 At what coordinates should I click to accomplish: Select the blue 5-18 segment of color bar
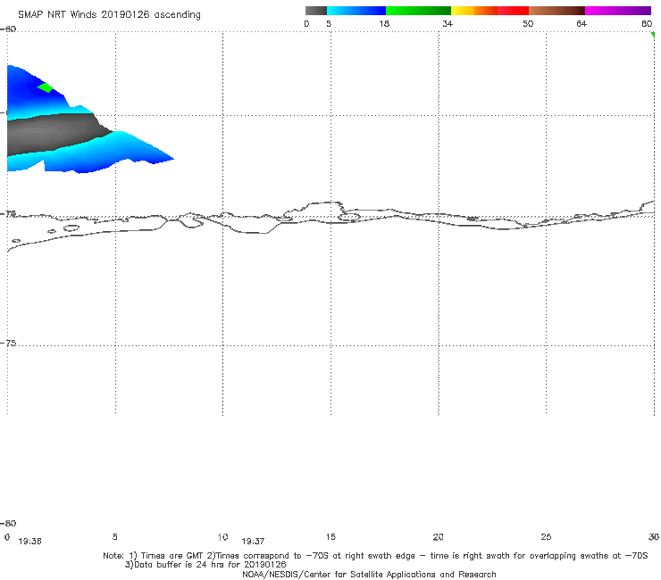point(356,11)
